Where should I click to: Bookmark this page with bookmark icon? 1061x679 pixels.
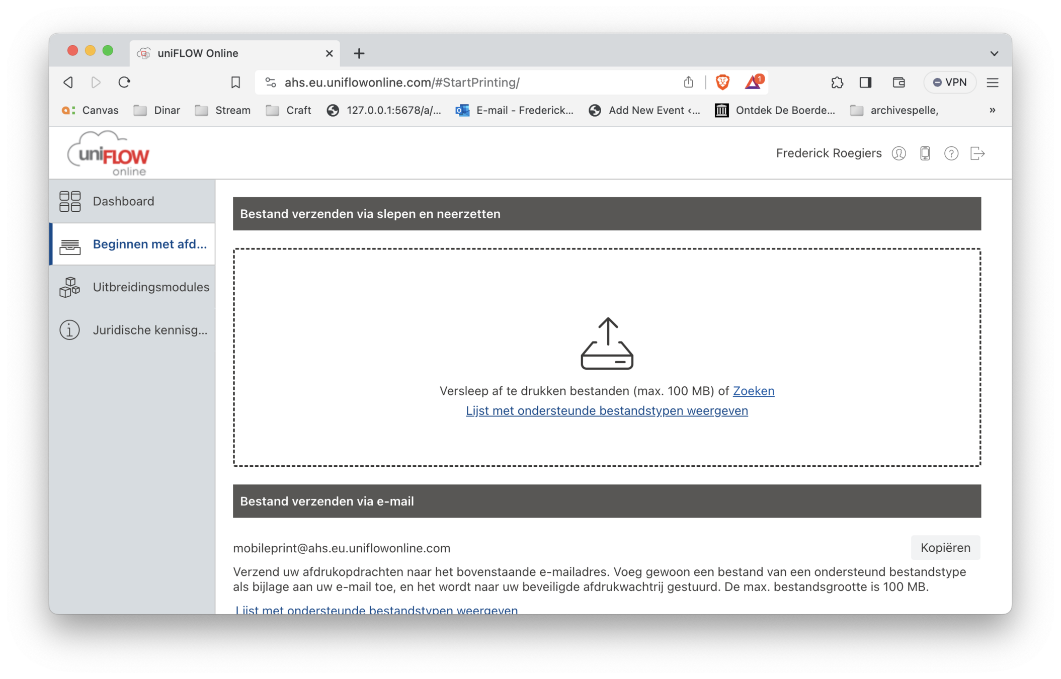(x=235, y=82)
